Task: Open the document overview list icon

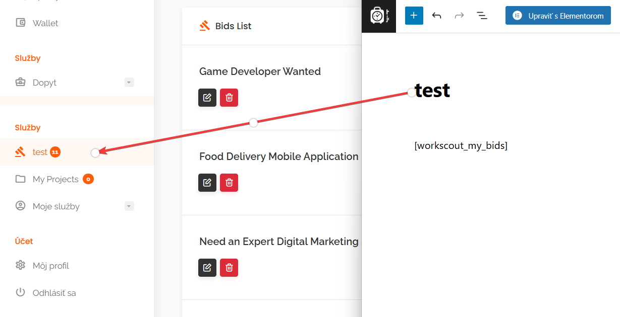Action: 482,16
